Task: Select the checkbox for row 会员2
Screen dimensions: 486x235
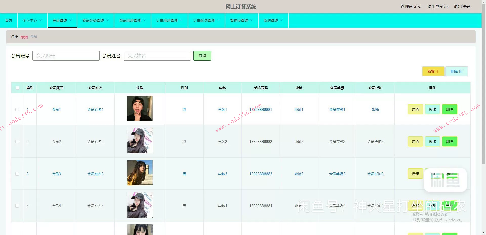Action: coord(17,142)
